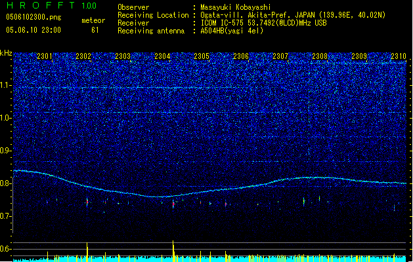
Task: Click the Receiver label
Action: (x=133, y=23)
